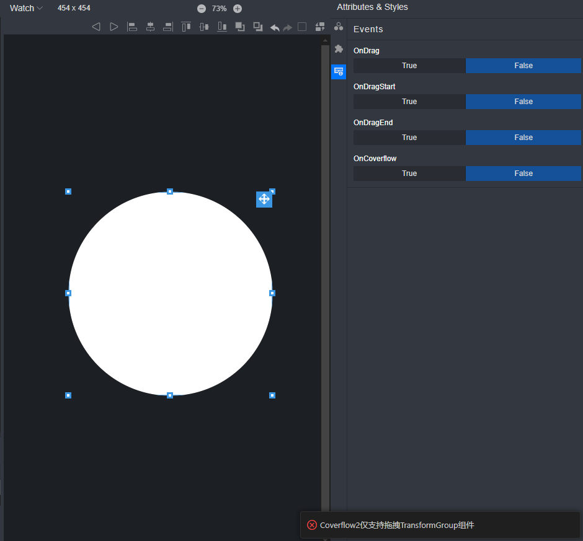583x541 pixels.
Task: Align selection to right edges
Action: coord(168,27)
